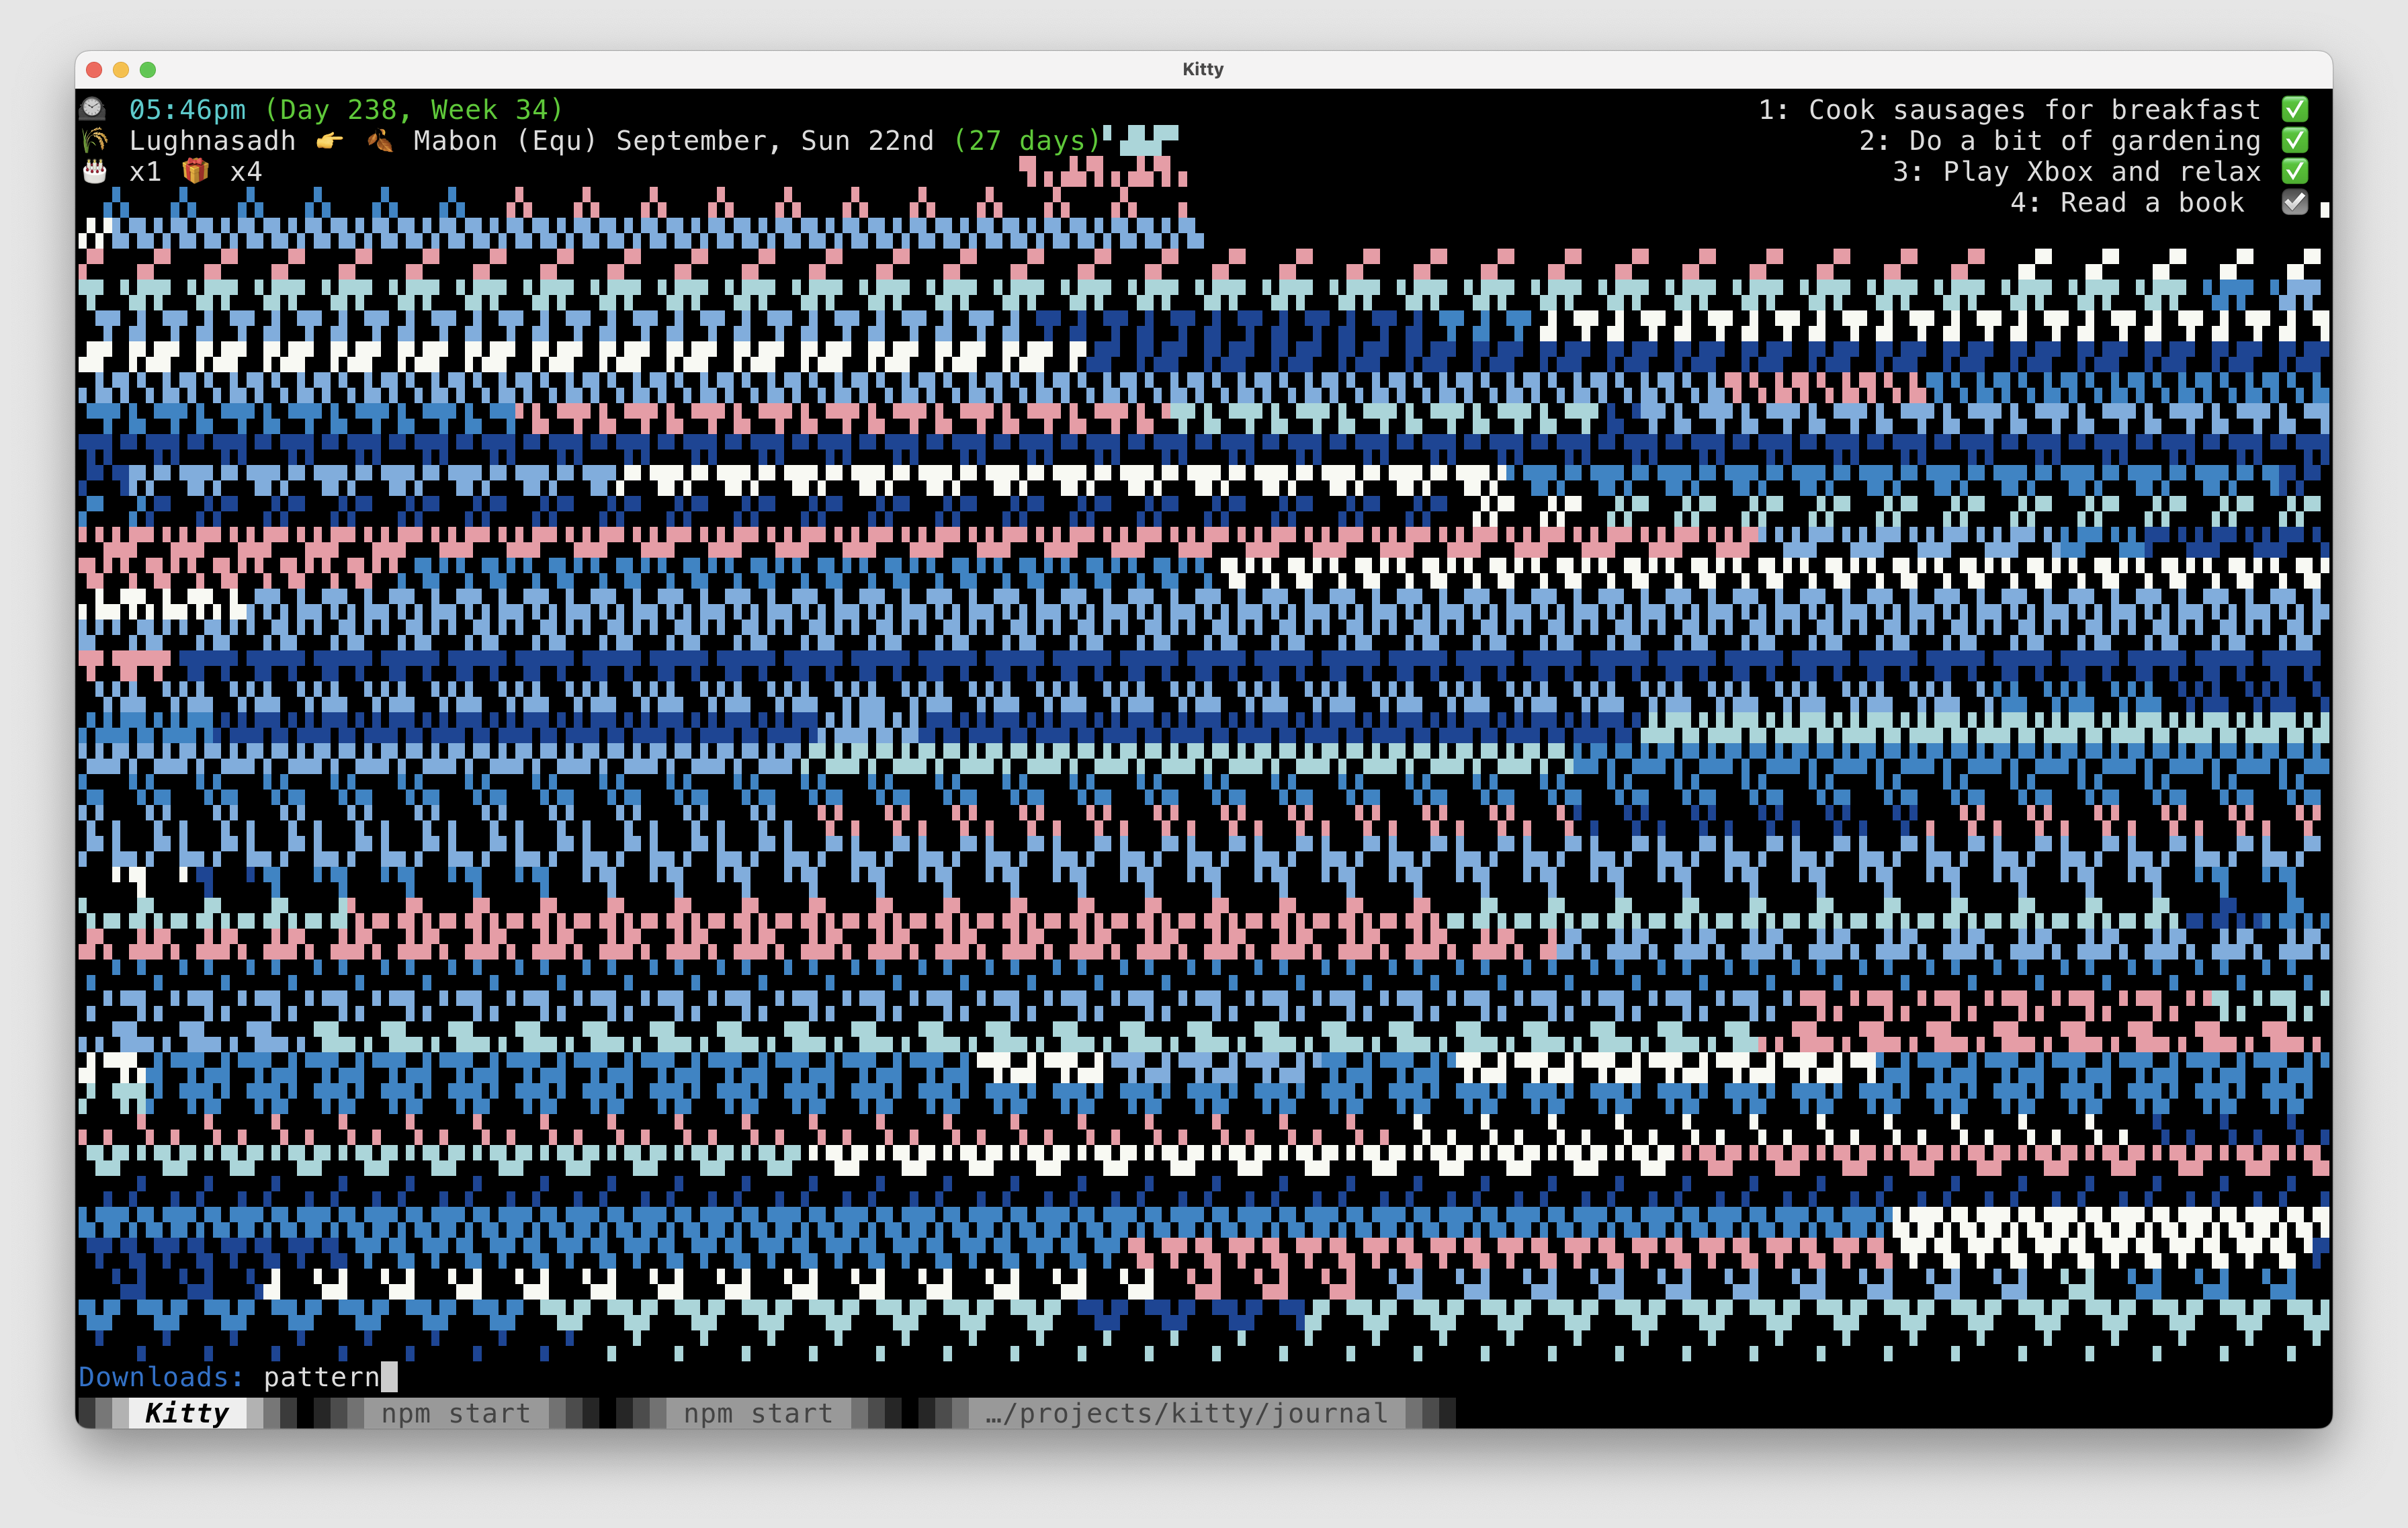The width and height of the screenshot is (2408, 1528).
Task: Toggle 'Play Xbox and relax' checkmark
Action: pos(2295,171)
